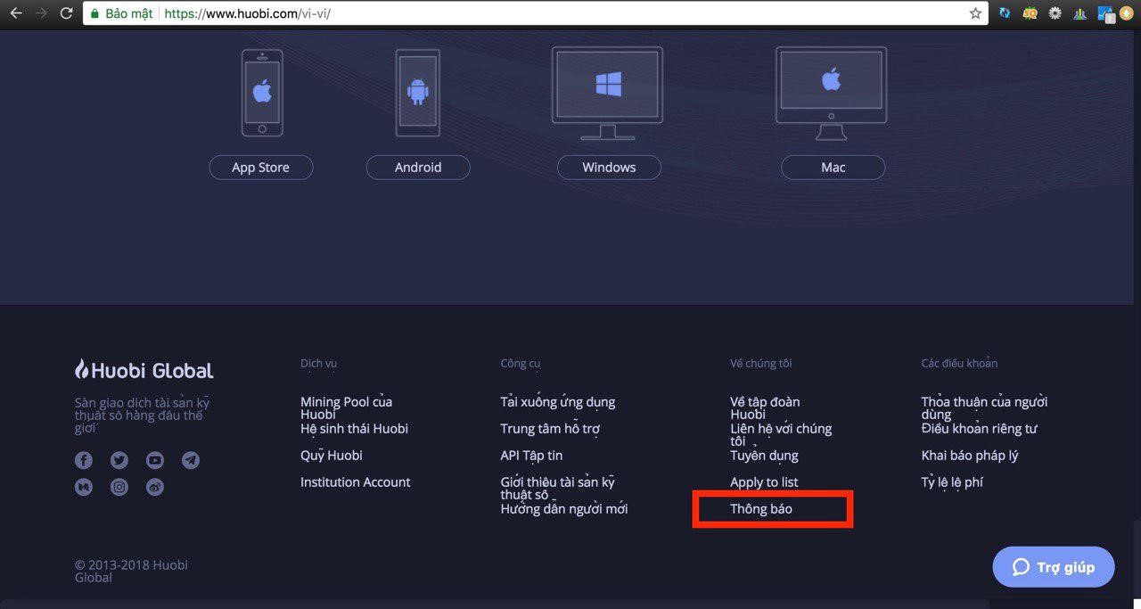This screenshot has width=1141, height=609.
Task: Click the App Store download button
Action: (x=261, y=168)
